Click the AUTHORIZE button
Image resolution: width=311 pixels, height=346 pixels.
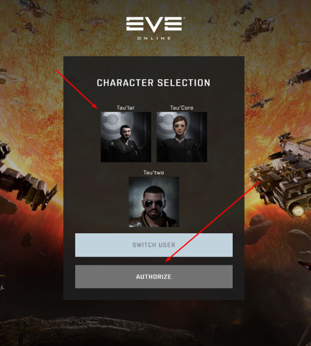(x=154, y=277)
